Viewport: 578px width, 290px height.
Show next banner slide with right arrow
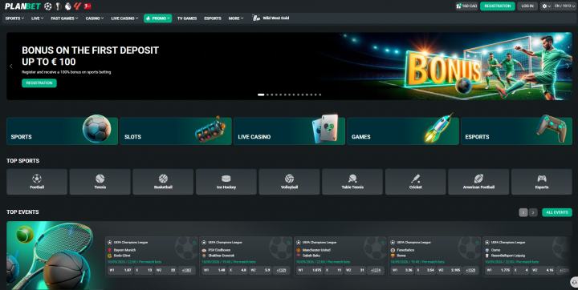(568, 66)
